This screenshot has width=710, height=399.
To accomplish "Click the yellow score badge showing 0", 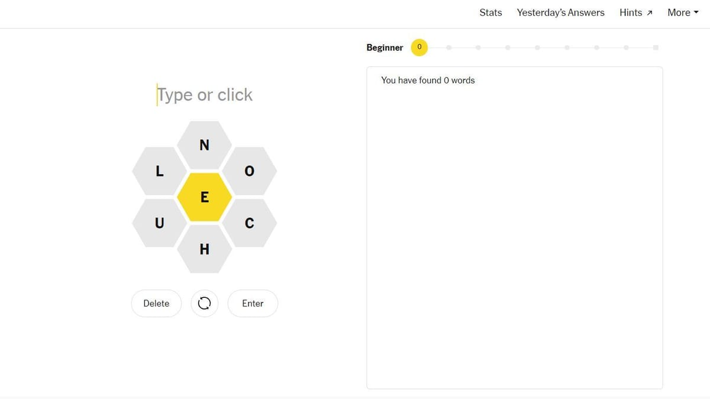I will pyautogui.click(x=419, y=47).
